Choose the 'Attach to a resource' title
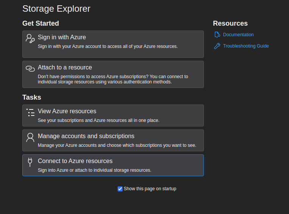This screenshot has width=289, height=214. (65, 68)
